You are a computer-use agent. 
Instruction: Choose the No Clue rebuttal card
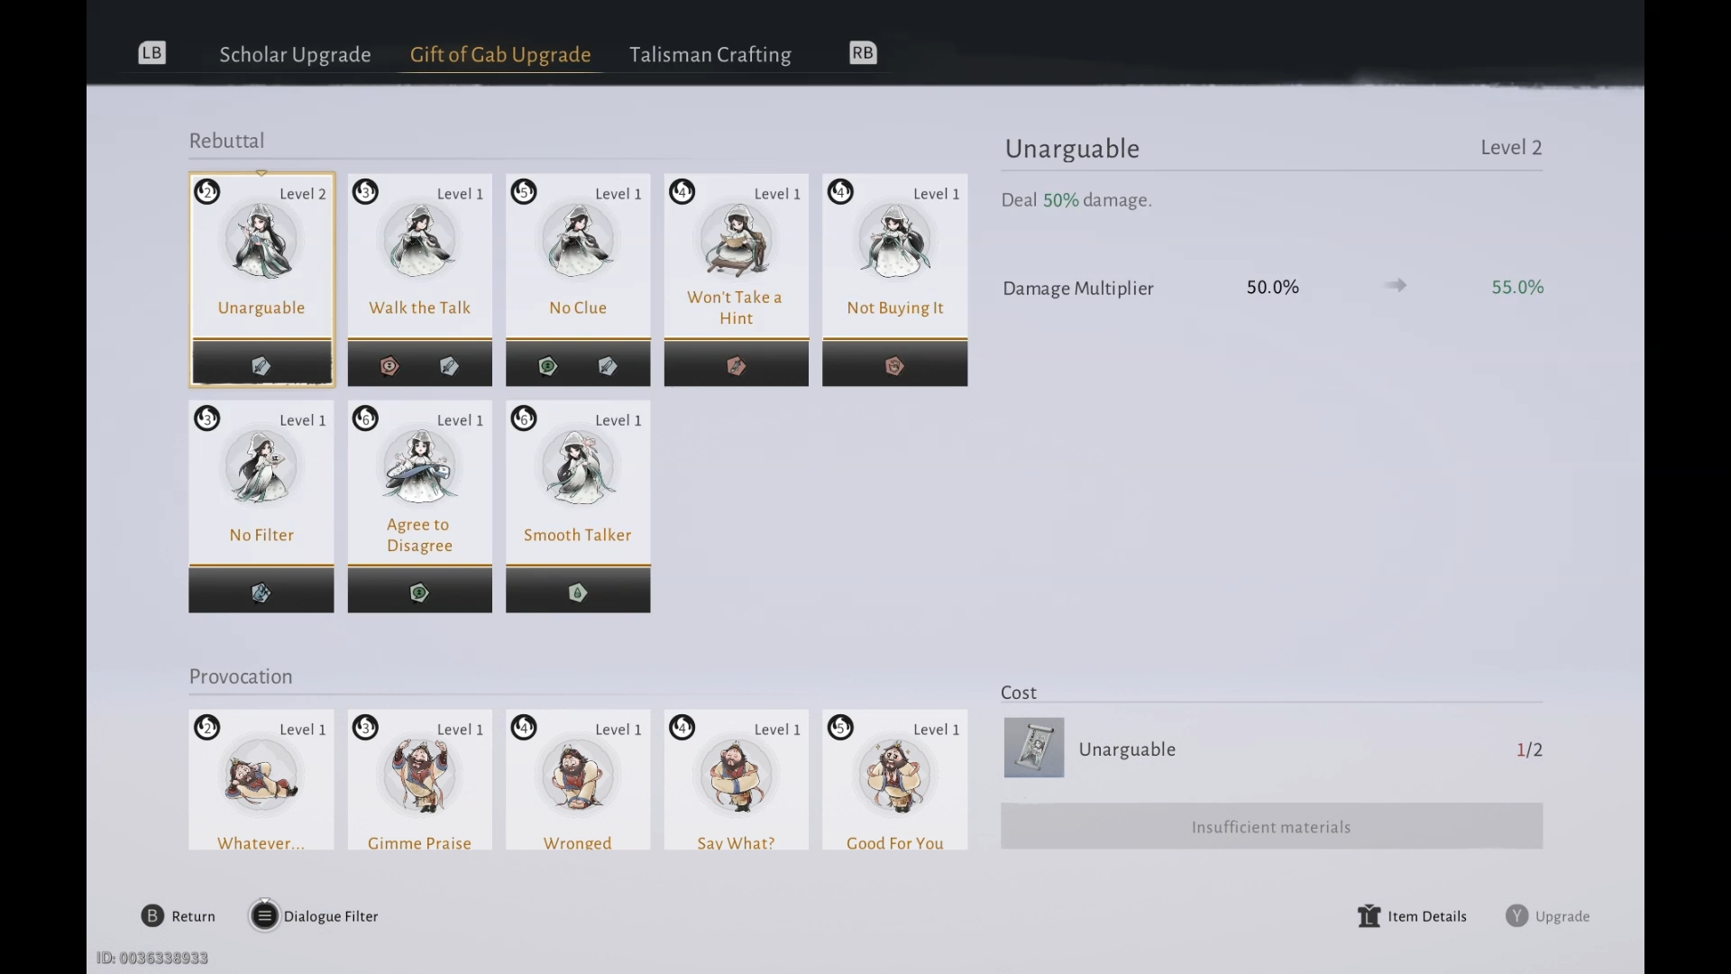(x=578, y=280)
